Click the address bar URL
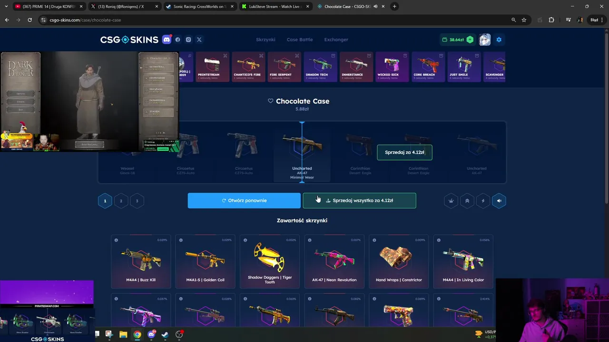609x342 pixels. click(85, 20)
